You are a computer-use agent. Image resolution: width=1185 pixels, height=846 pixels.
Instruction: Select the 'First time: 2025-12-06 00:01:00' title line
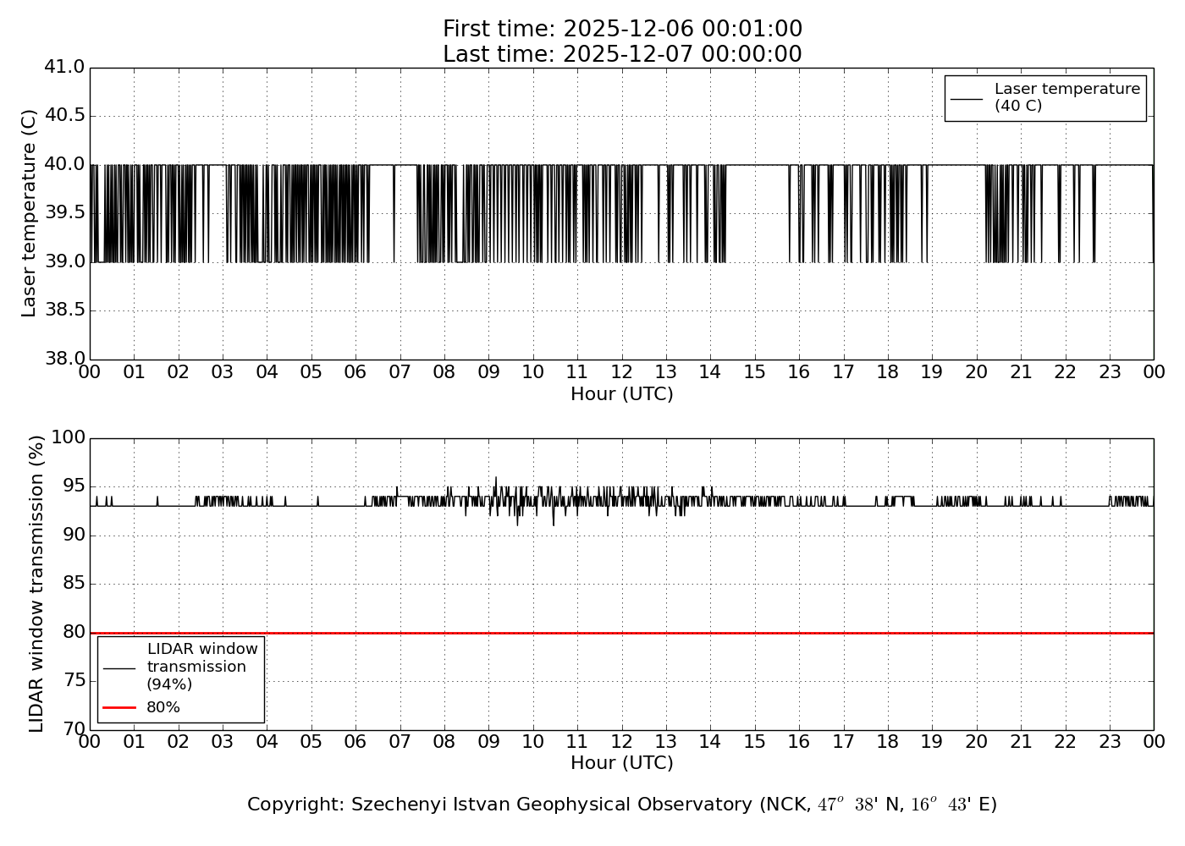[622, 30]
